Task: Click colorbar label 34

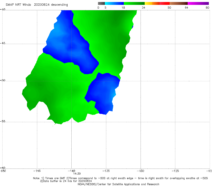Action: (x=144, y=8)
